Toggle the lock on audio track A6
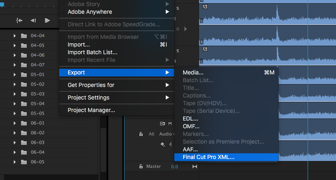Screen dimensions: 336x180 coord(141,134)
